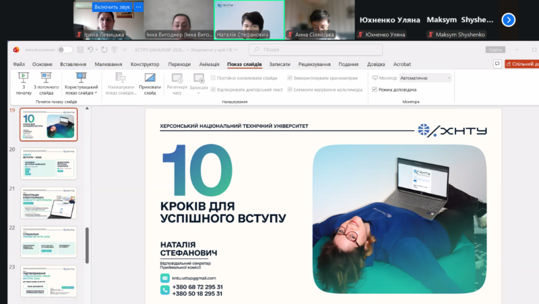Viewport: 539px width, 304px height.
Task: Open more options on Ірина Левицька's video
Action: point(139,7)
